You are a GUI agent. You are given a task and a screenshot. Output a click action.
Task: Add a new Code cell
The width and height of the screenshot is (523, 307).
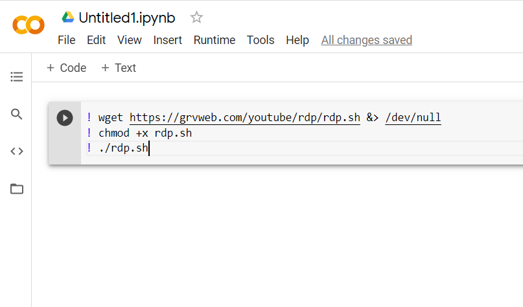pos(66,67)
